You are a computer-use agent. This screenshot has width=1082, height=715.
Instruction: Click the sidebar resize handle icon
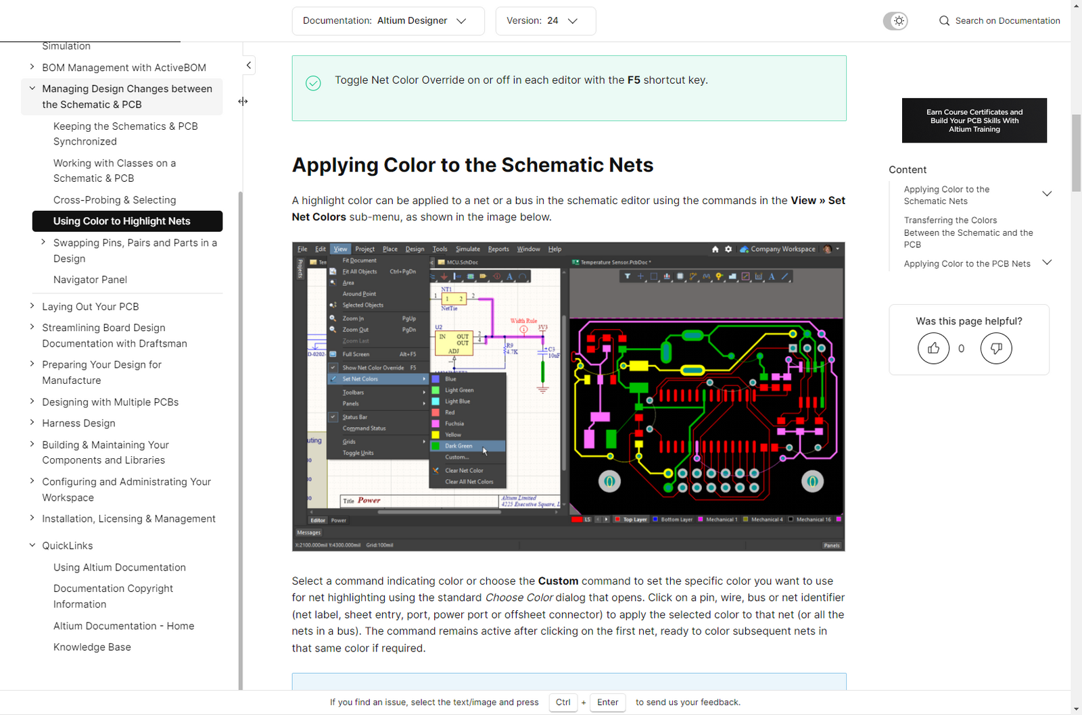(x=243, y=101)
